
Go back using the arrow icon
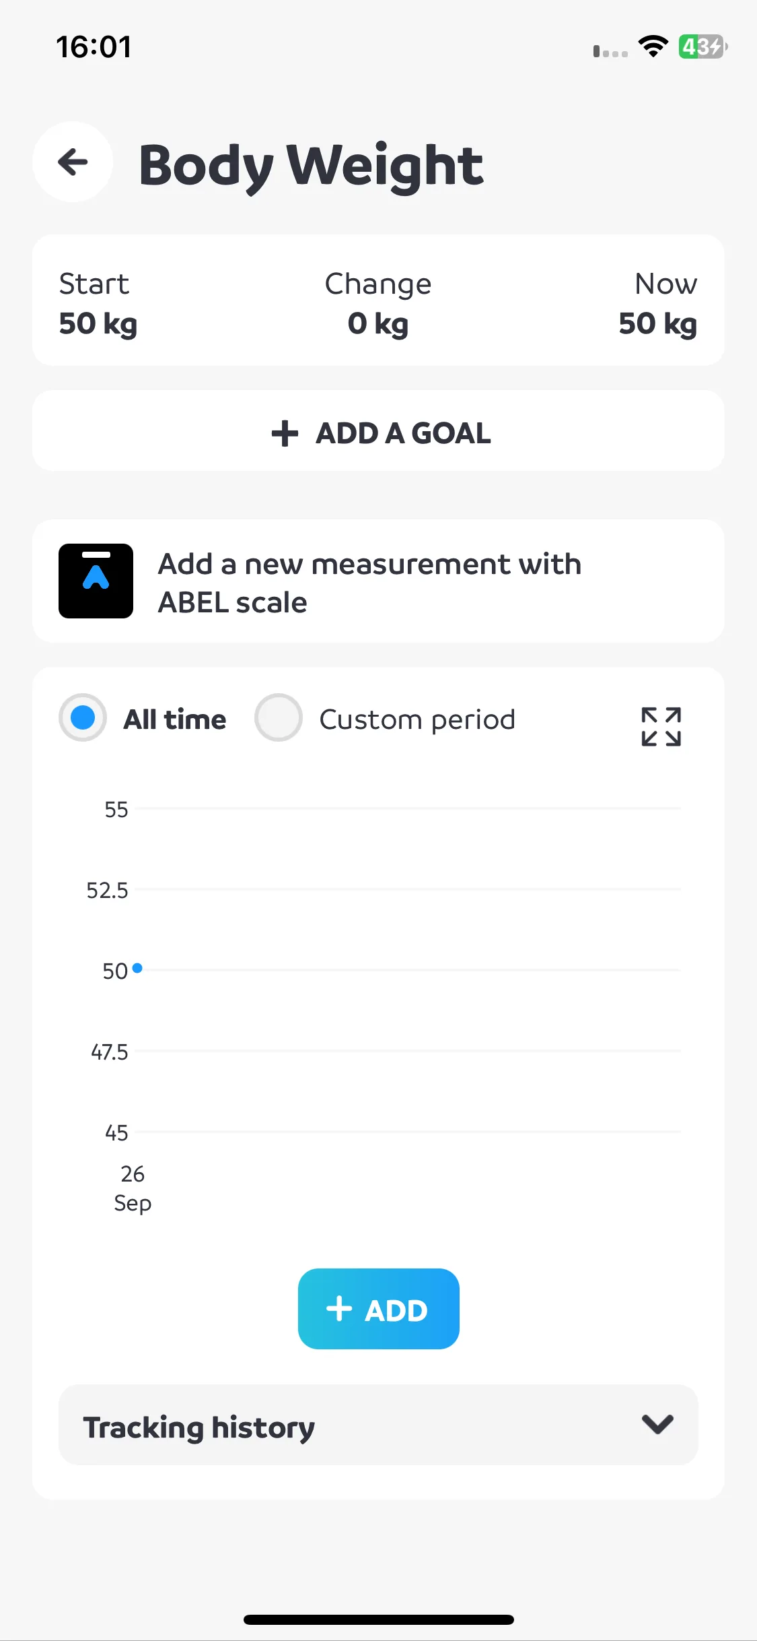click(x=73, y=162)
